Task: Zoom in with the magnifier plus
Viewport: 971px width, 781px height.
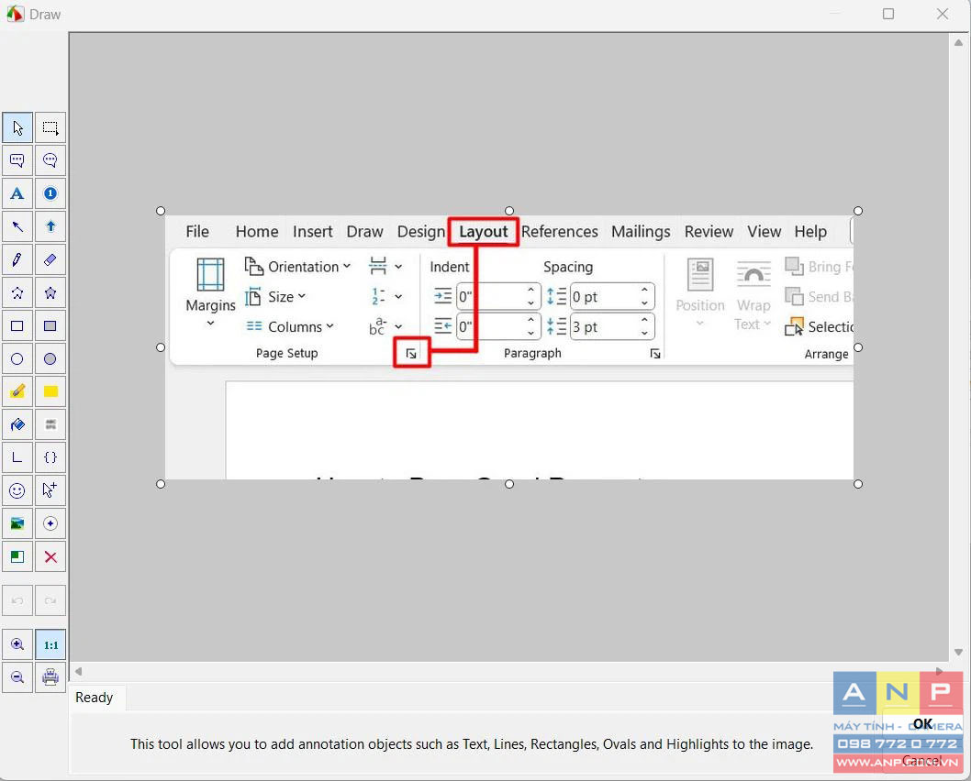Action: 17,644
